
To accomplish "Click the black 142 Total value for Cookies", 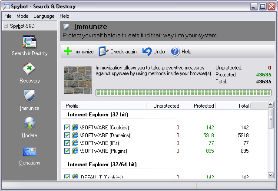I will coord(245,127).
